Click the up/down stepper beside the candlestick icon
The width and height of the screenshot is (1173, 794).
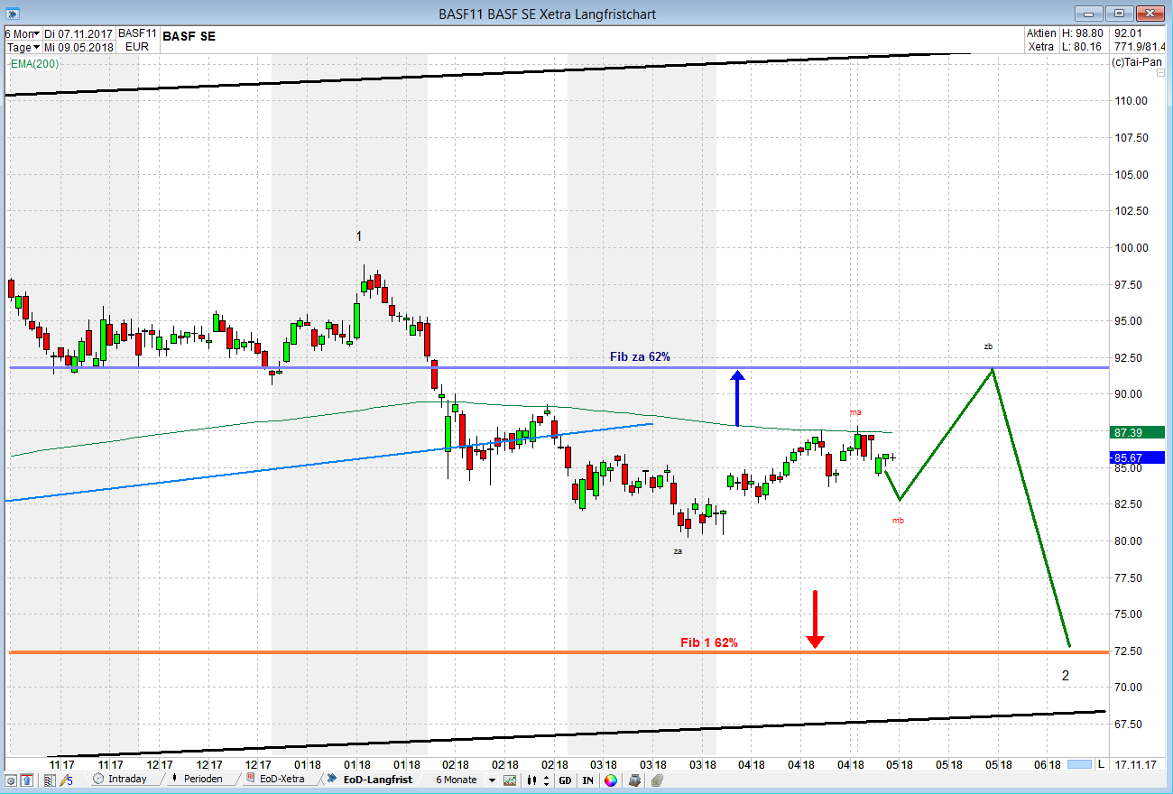[x=546, y=780]
